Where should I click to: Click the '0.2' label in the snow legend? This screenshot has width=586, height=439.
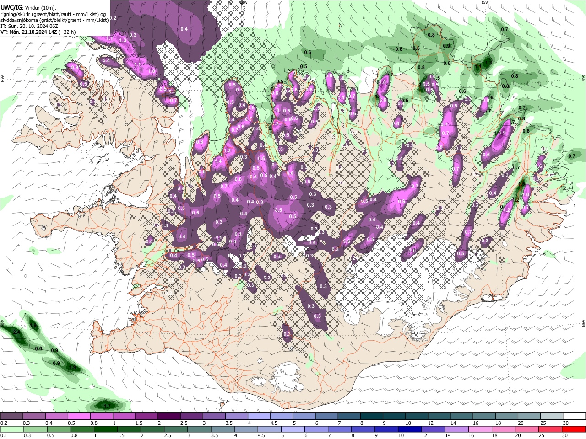click(4, 423)
